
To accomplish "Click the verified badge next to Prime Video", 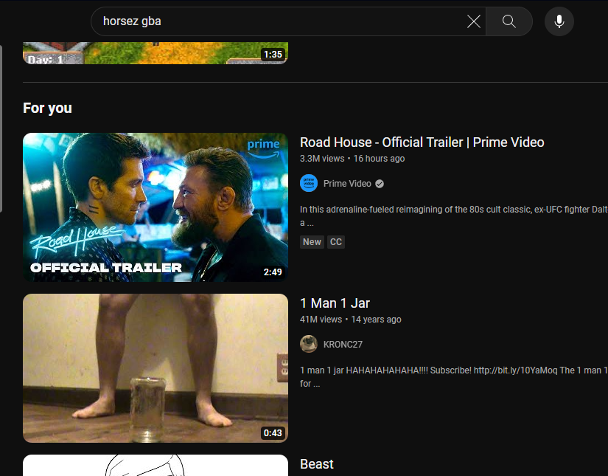I will point(380,184).
